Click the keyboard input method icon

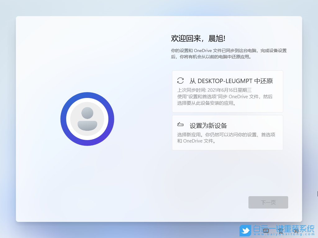pos(266,231)
